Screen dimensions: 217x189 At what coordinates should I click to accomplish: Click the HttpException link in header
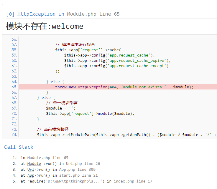click(36, 14)
